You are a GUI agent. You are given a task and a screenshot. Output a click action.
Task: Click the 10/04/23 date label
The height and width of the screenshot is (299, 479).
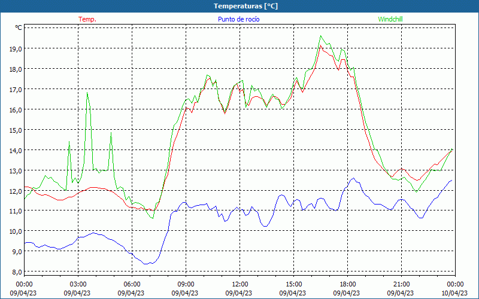pos(454,293)
